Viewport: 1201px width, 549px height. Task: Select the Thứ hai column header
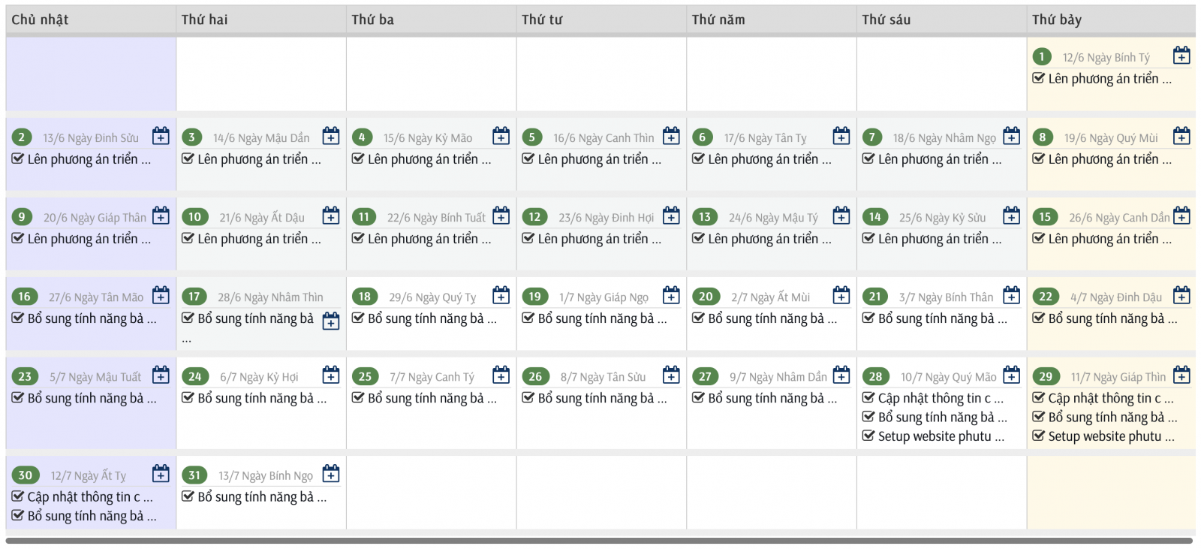(204, 20)
